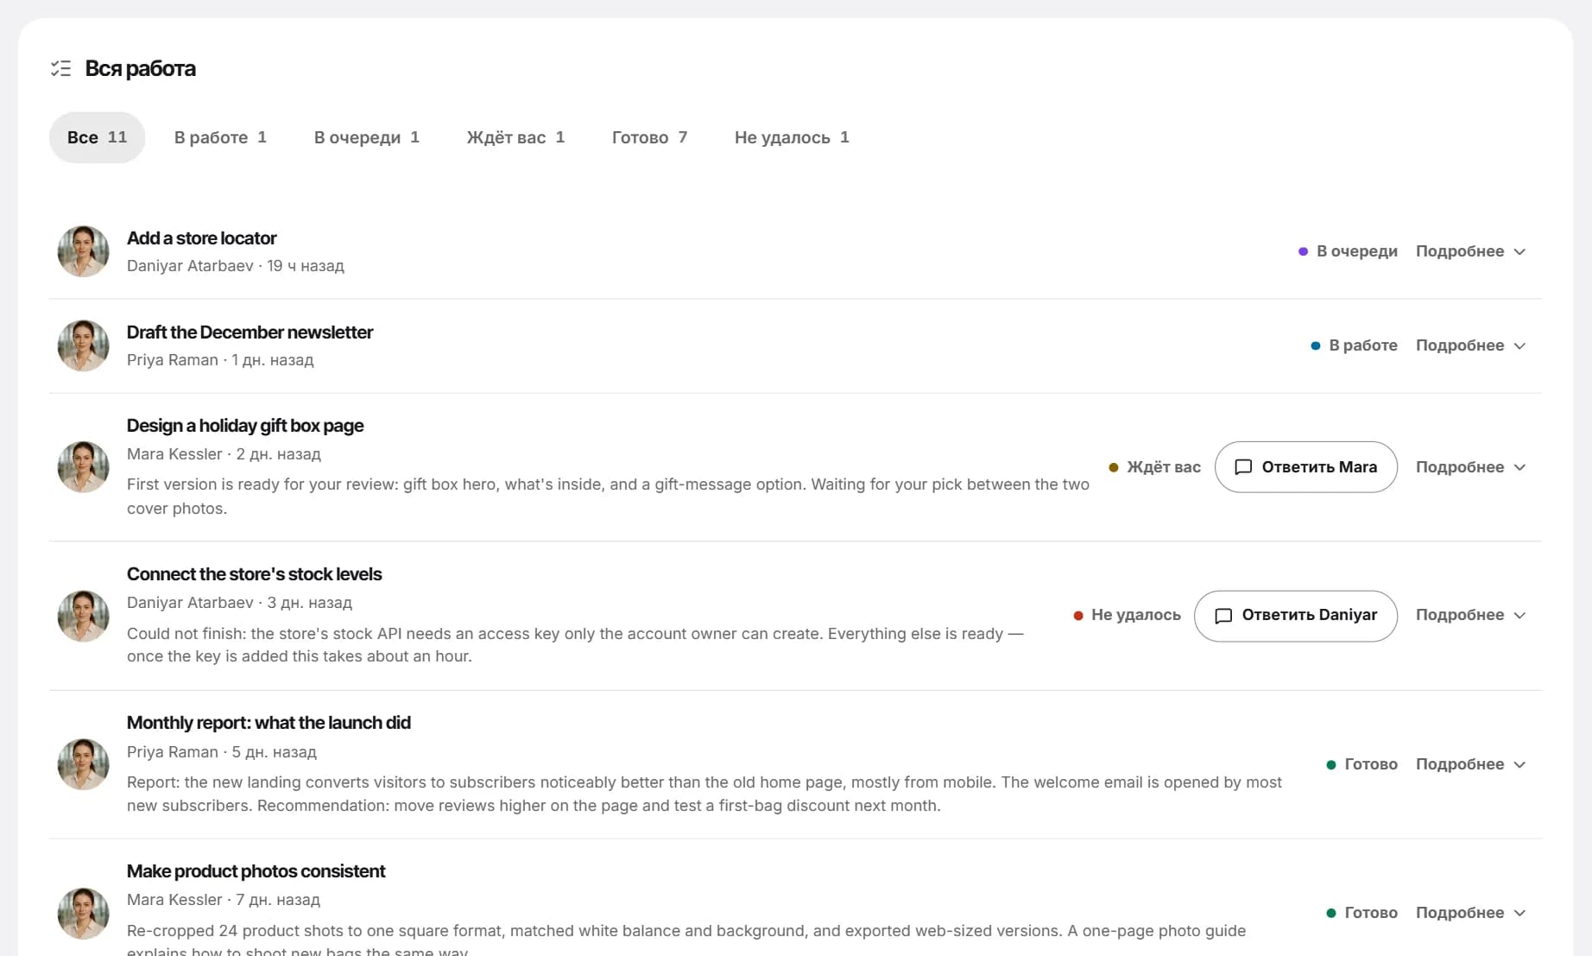This screenshot has height=956, width=1592.
Task: Click 'Mara Kessler · 7 дн. назад' text
Action: (224, 900)
